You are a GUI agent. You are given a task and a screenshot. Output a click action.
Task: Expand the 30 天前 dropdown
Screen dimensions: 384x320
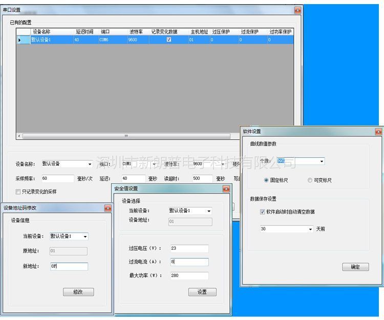[x=310, y=229]
